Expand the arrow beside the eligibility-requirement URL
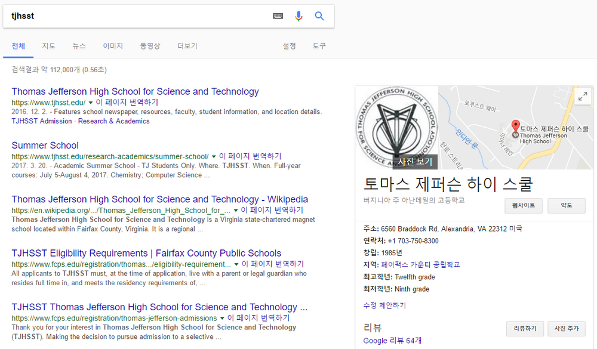The image size is (597, 349). (x=236, y=264)
